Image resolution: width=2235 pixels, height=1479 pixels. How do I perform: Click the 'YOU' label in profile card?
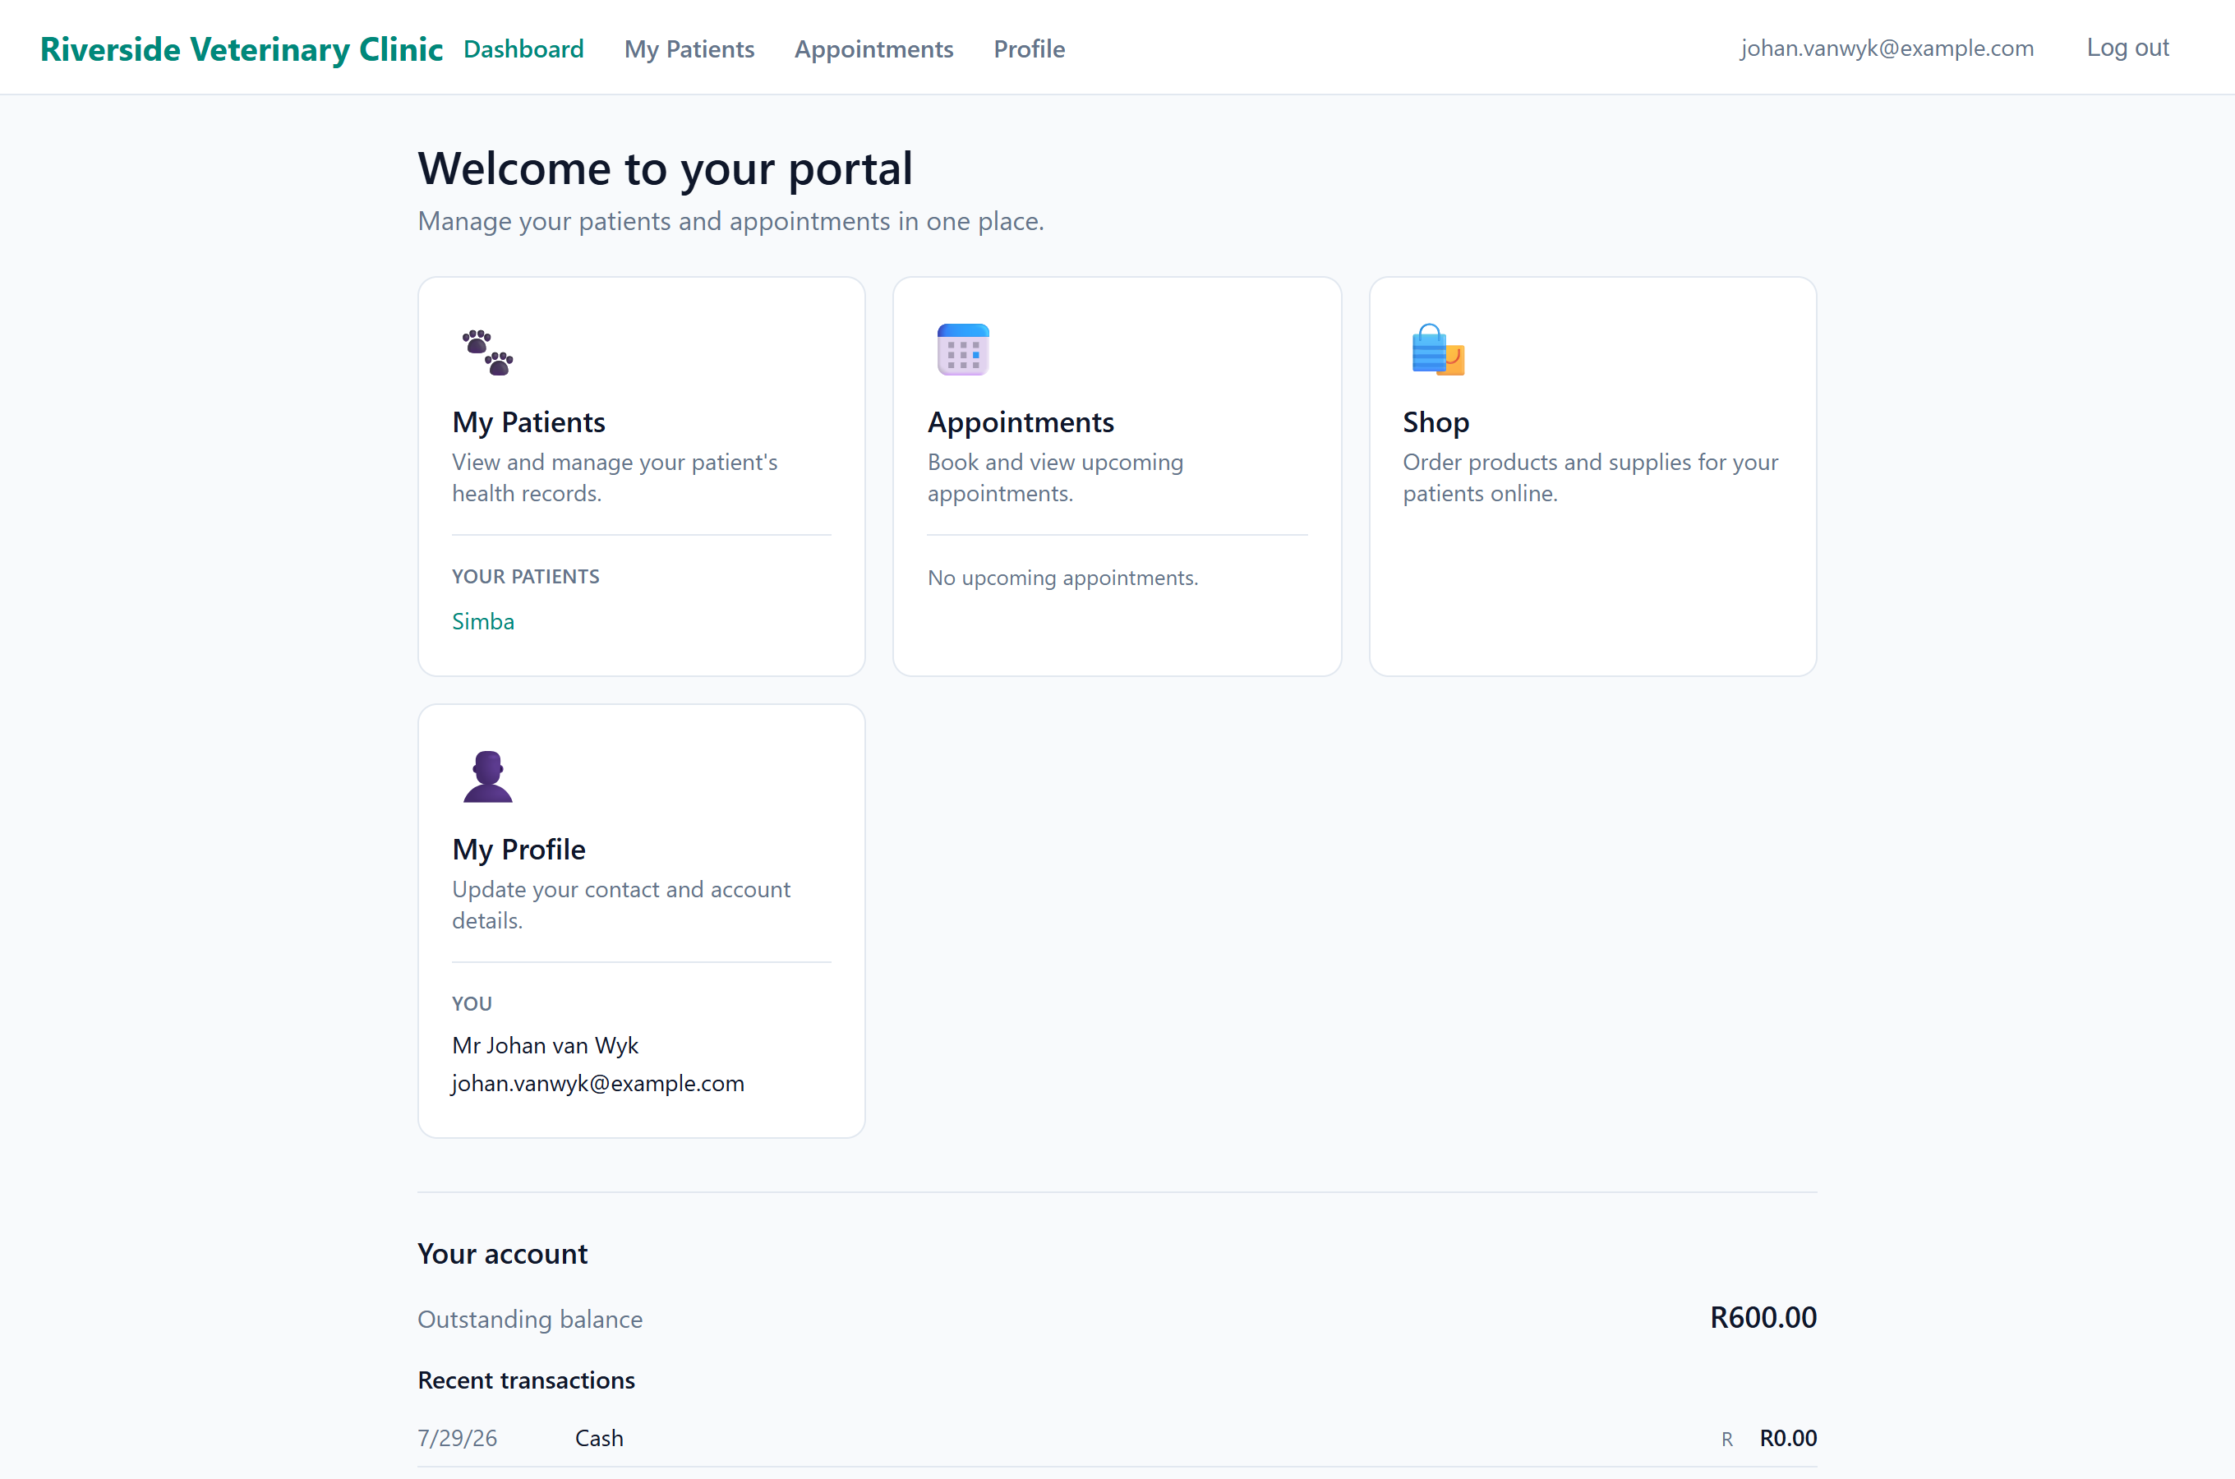[472, 1003]
